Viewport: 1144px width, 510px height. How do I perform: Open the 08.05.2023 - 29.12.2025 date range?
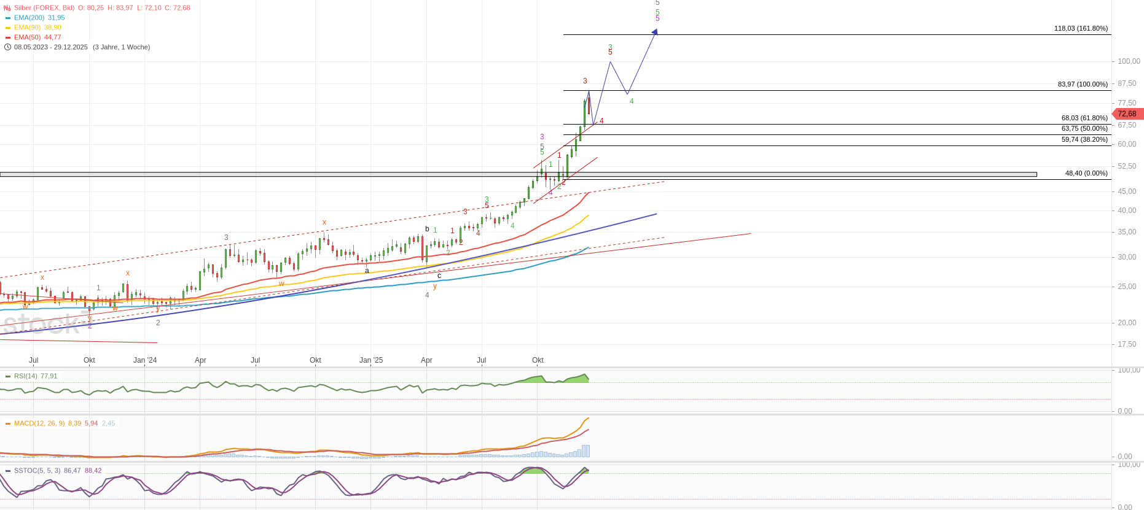tap(51, 47)
